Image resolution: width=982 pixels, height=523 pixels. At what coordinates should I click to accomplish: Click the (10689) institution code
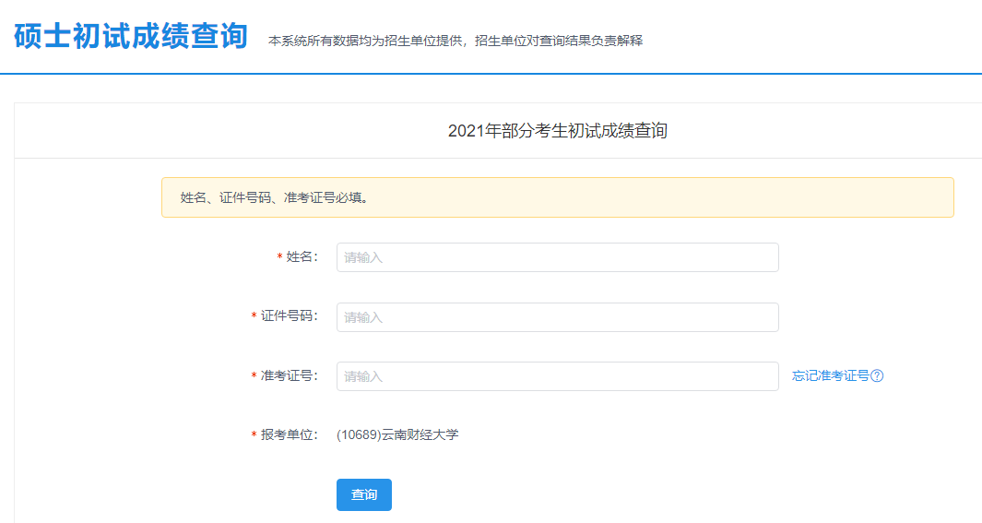click(359, 434)
